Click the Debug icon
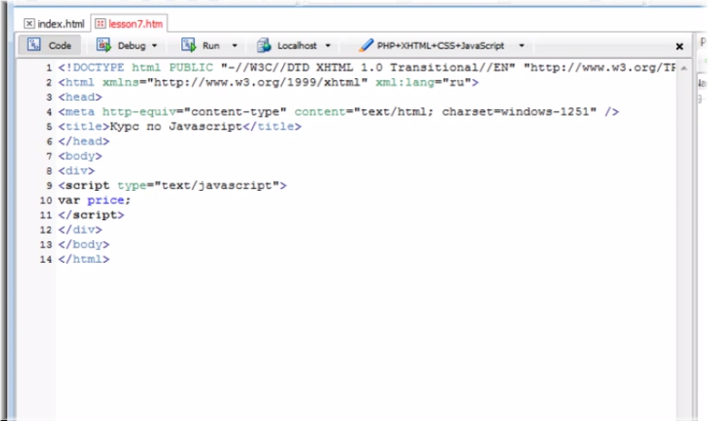708x421 pixels. pyautogui.click(x=104, y=45)
